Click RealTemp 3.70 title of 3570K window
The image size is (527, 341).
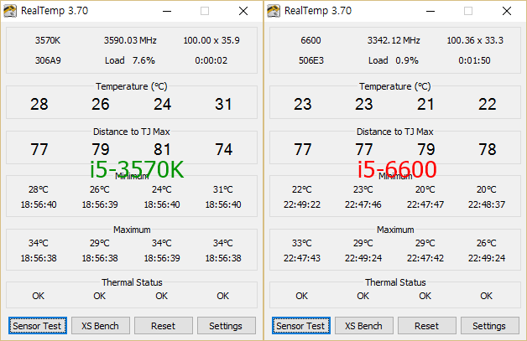[55, 11]
